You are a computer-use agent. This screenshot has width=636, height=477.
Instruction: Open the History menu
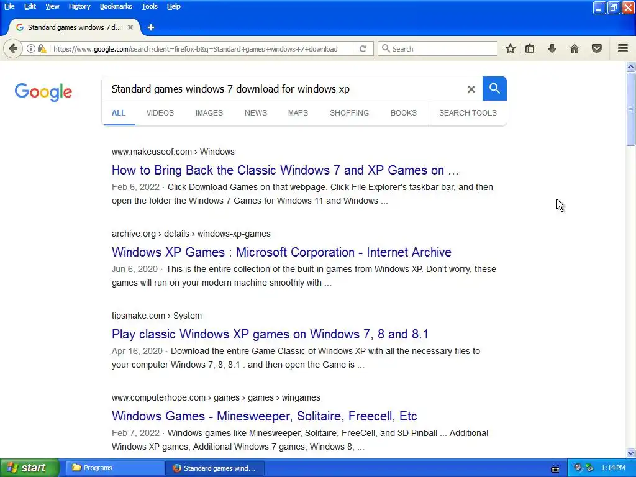pyautogui.click(x=79, y=6)
